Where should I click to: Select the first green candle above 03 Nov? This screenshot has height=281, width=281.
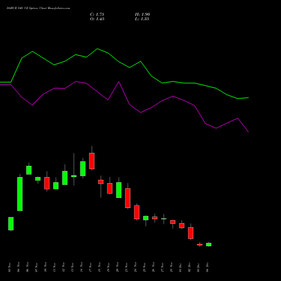pos(11,224)
